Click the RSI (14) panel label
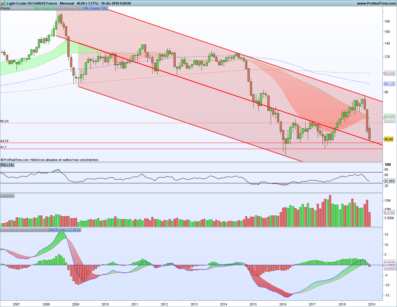Viewport: 397px width, 307px height. click(7, 165)
